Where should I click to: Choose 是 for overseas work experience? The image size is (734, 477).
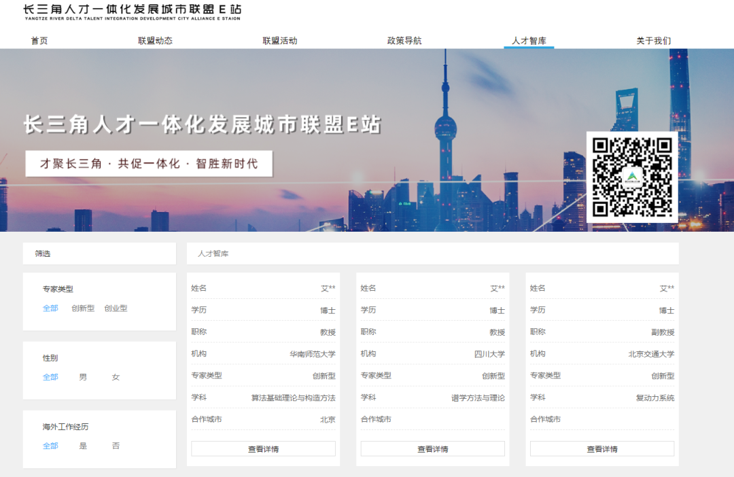coord(83,446)
